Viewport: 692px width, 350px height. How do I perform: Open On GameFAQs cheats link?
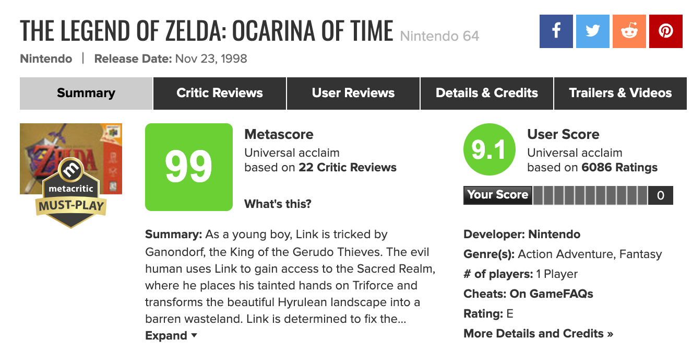click(x=552, y=294)
